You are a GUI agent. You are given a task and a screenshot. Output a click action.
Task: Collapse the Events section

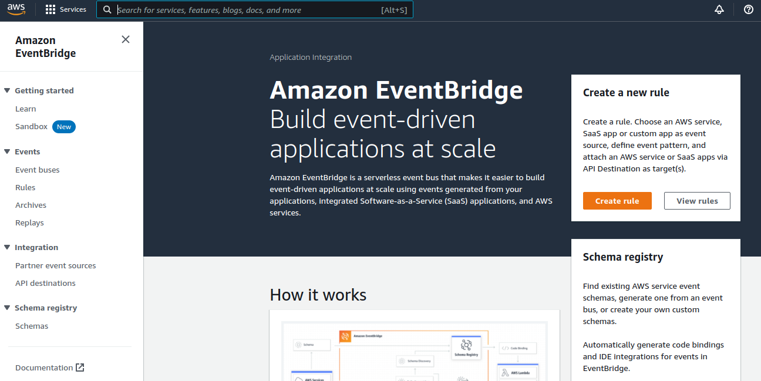tap(7, 151)
